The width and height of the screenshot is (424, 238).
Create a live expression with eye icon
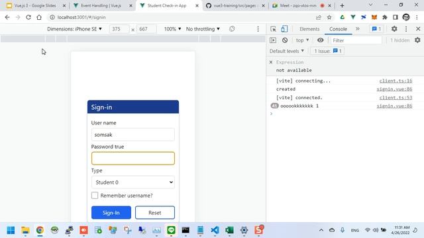pyautogui.click(x=320, y=40)
